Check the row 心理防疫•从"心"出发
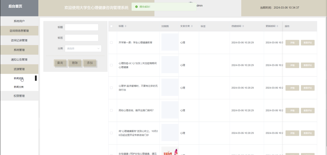This screenshot has width=327, height=155. (x=111, y=65)
